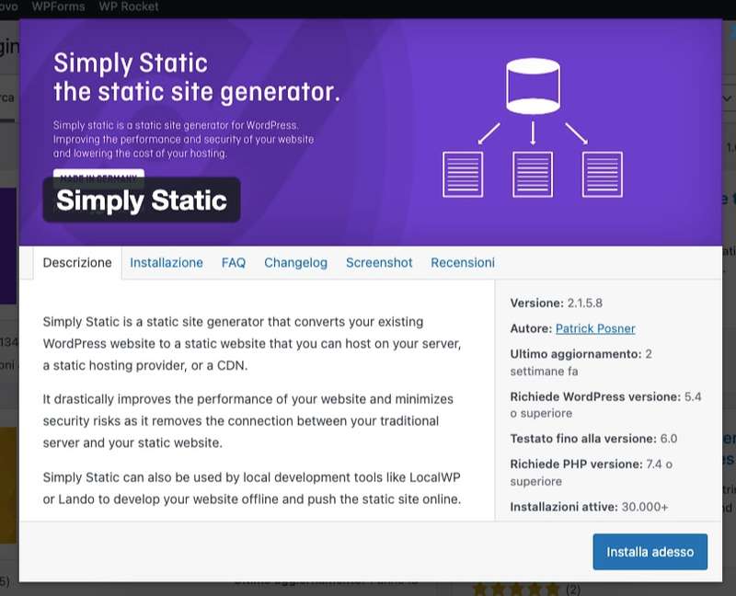Switch to the Descrizione tab
Screen dimensions: 736x596
[x=77, y=263]
